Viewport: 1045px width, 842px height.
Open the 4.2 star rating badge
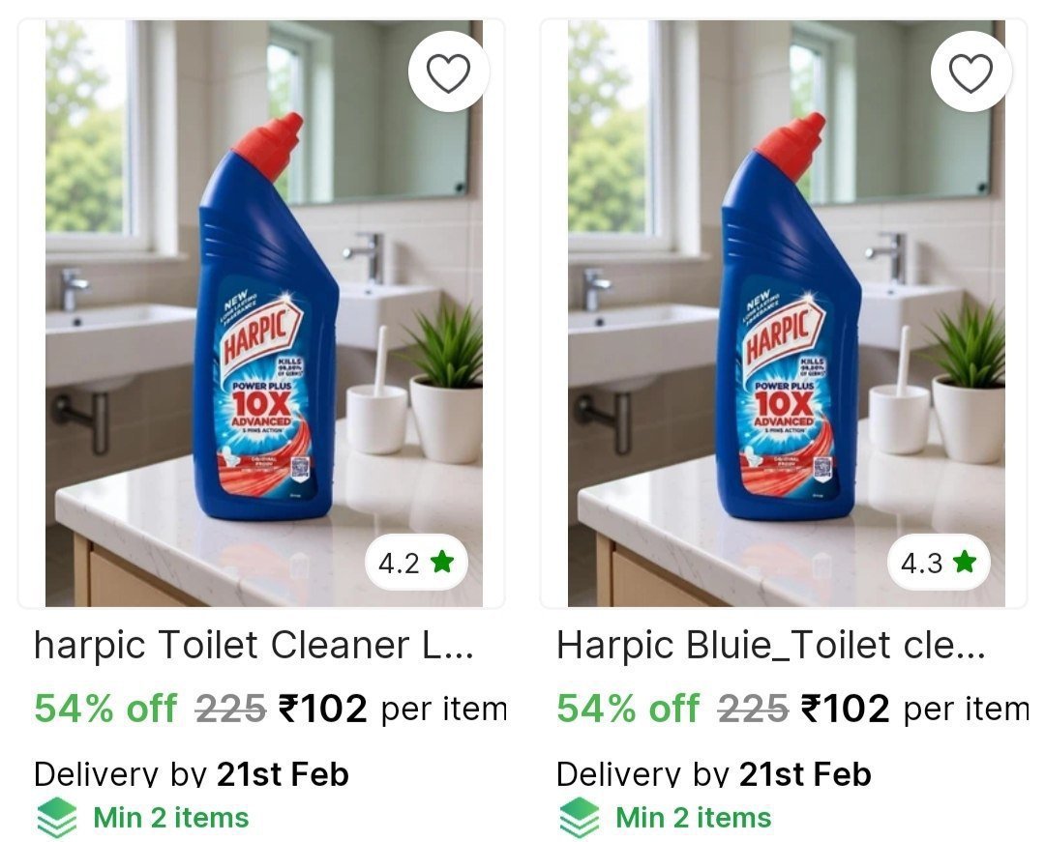416,563
